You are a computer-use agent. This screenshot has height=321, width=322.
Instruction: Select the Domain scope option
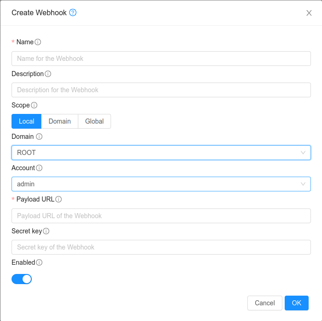60,121
